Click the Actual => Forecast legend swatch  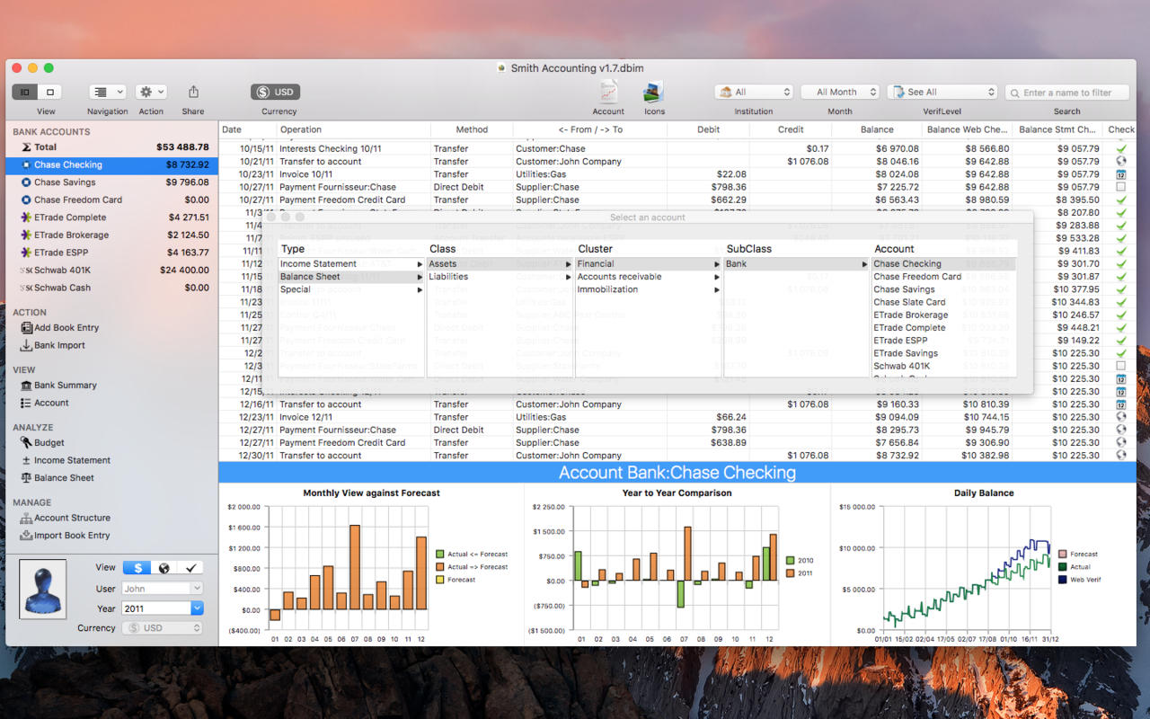pyautogui.click(x=439, y=567)
